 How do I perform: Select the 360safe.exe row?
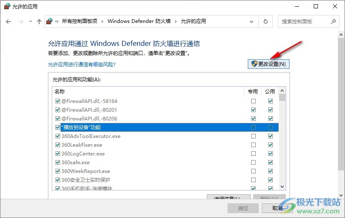pyautogui.click(x=166, y=163)
